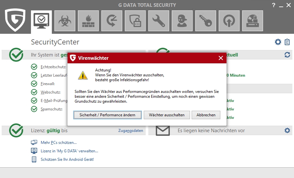The width and height of the screenshot is (294, 178).
Task: Click the envelope messages icon
Action: pyautogui.click(x=163, y=131)
